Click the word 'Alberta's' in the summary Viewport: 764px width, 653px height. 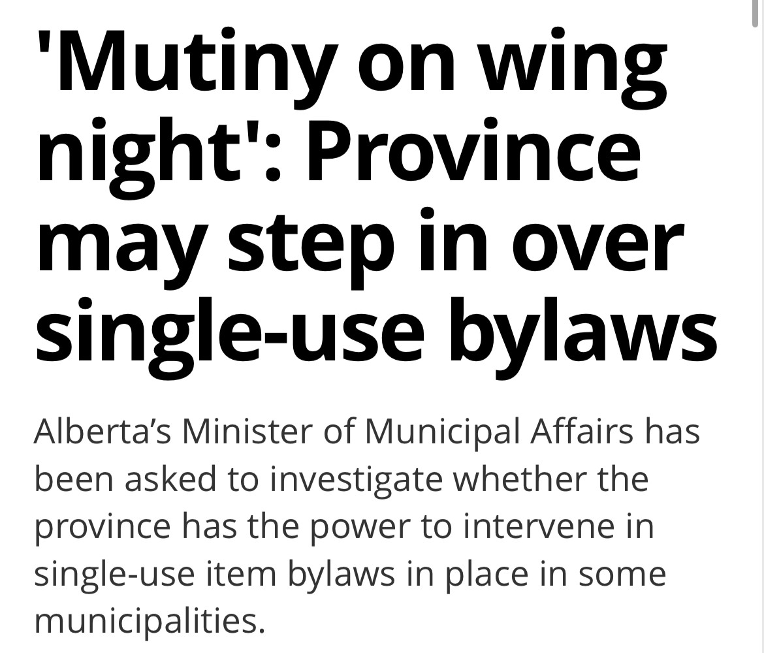pos(103,431)
